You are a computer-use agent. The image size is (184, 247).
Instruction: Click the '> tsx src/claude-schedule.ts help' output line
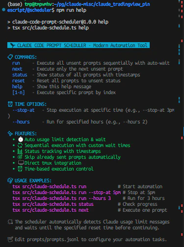pos(48,28)
